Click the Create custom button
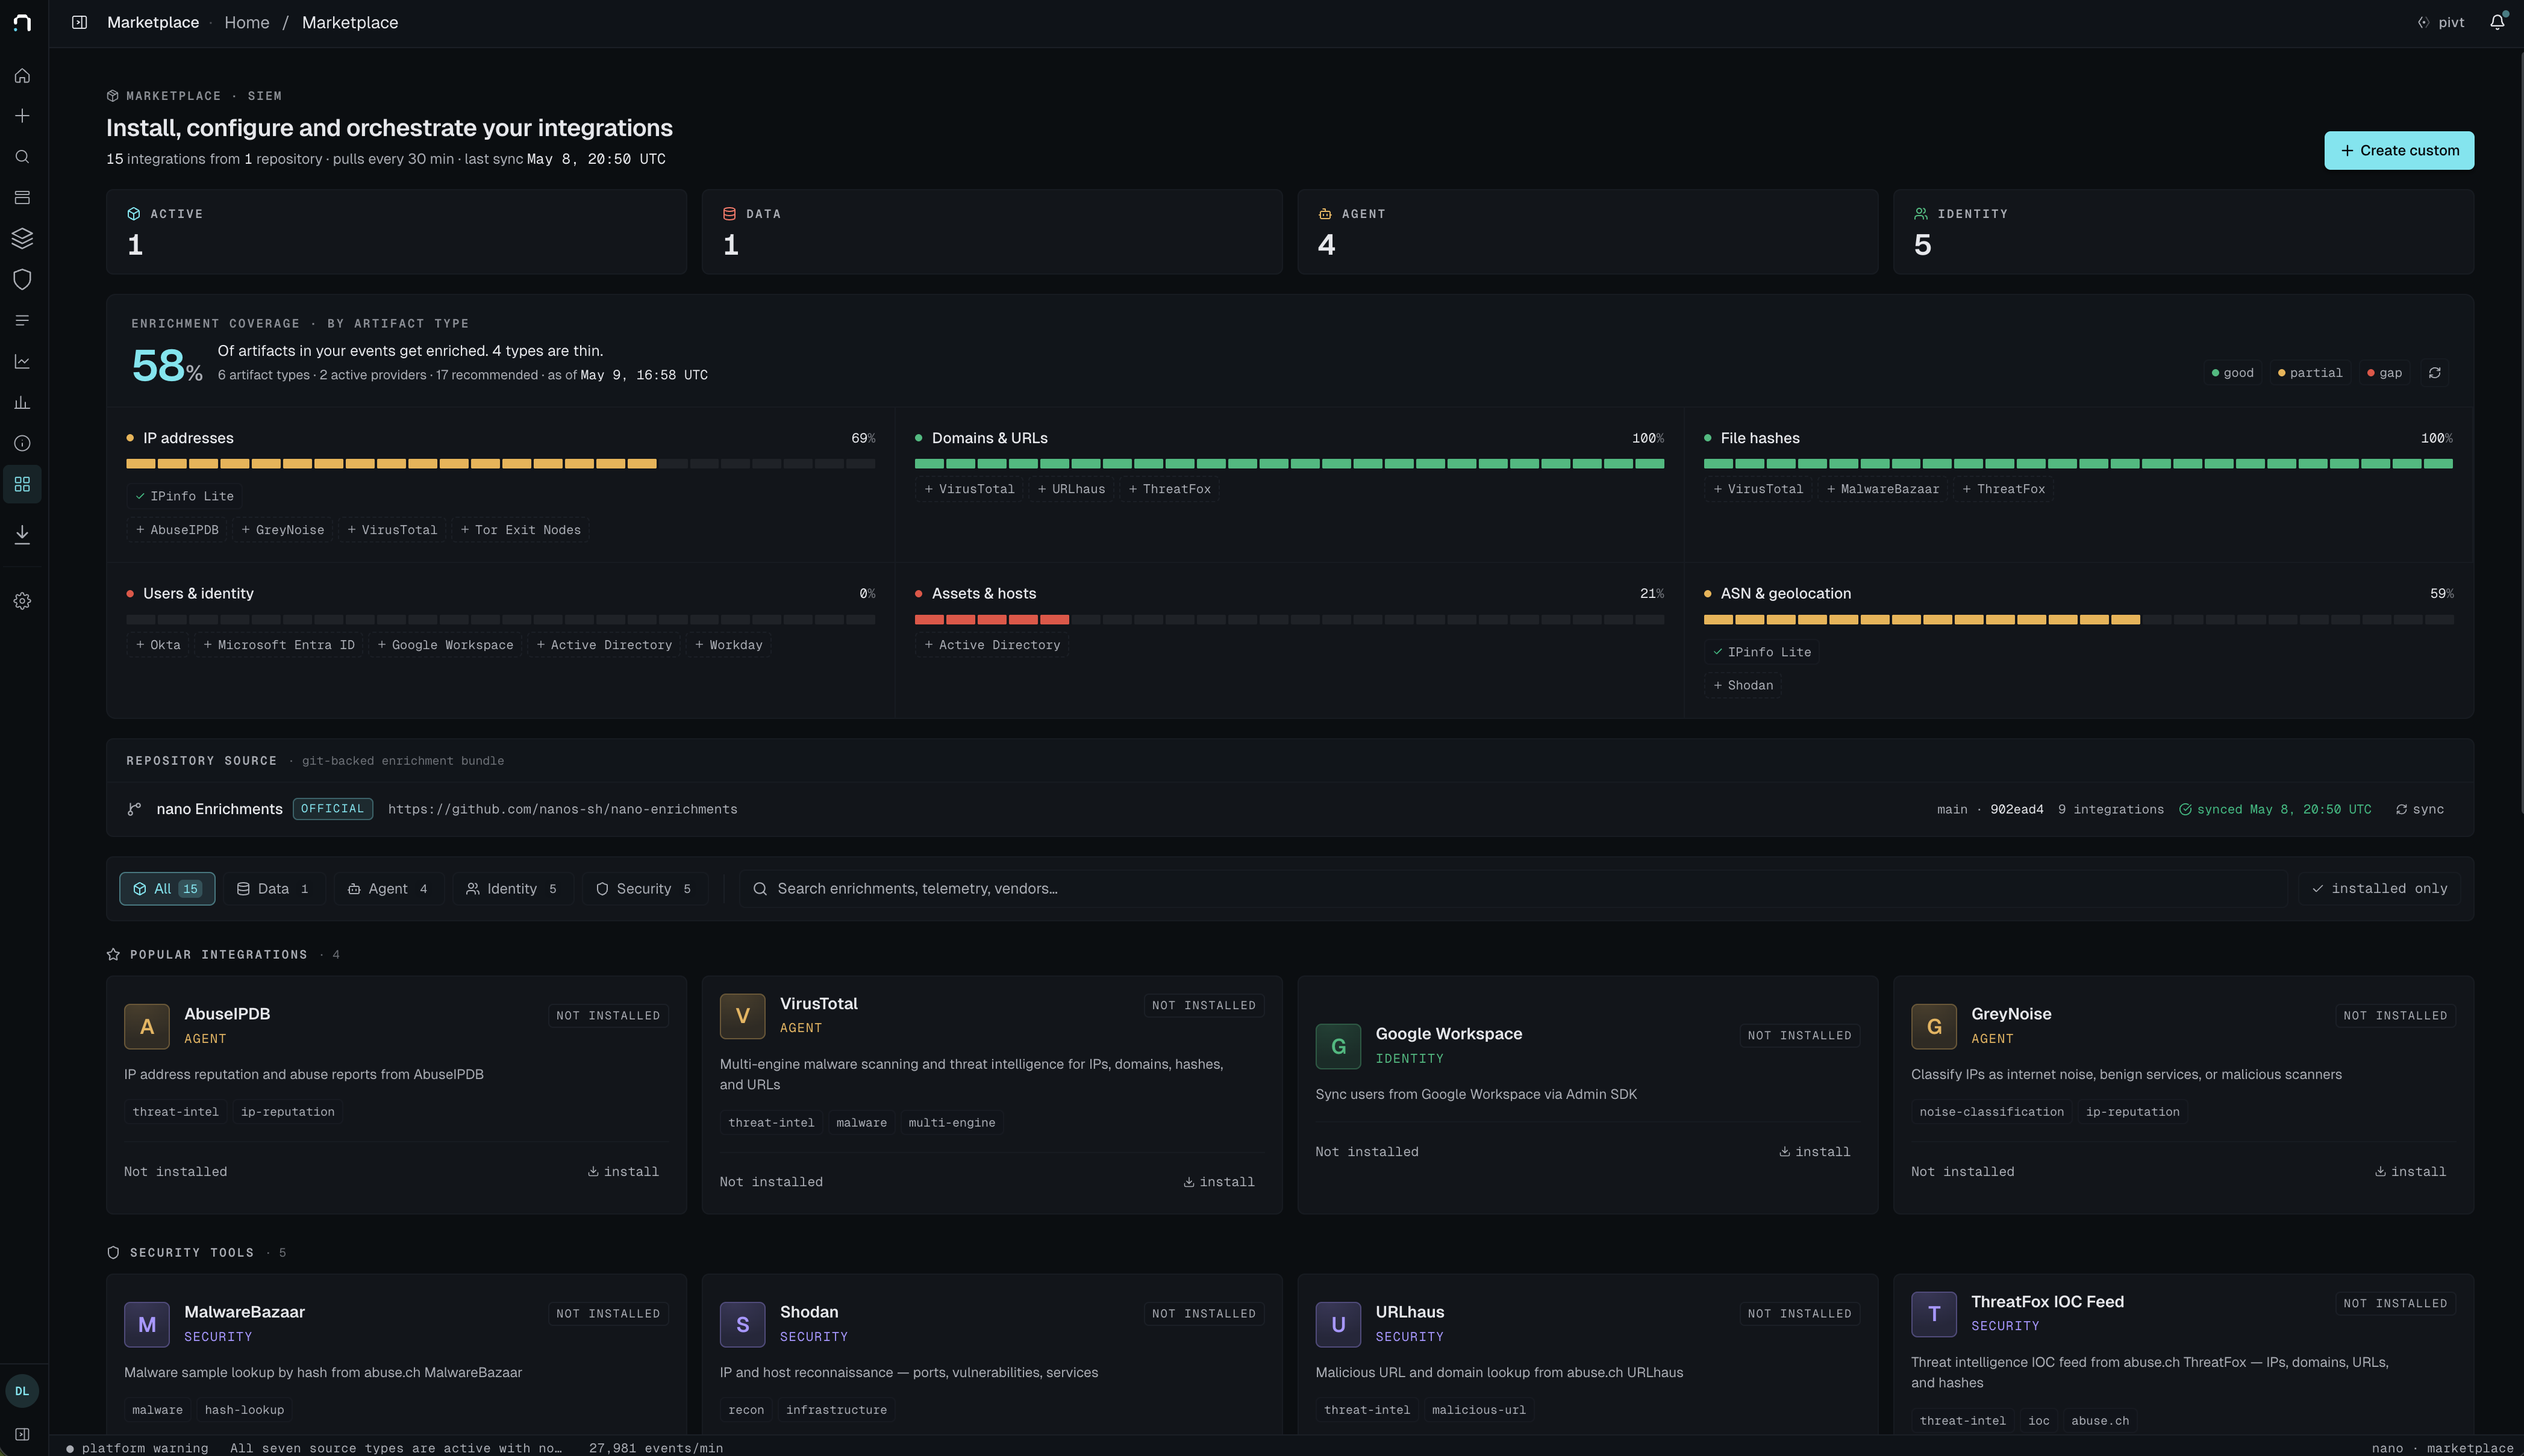Viewport: 2524px width, 1456px height. pyautogui.click(x=2398, y=151)
